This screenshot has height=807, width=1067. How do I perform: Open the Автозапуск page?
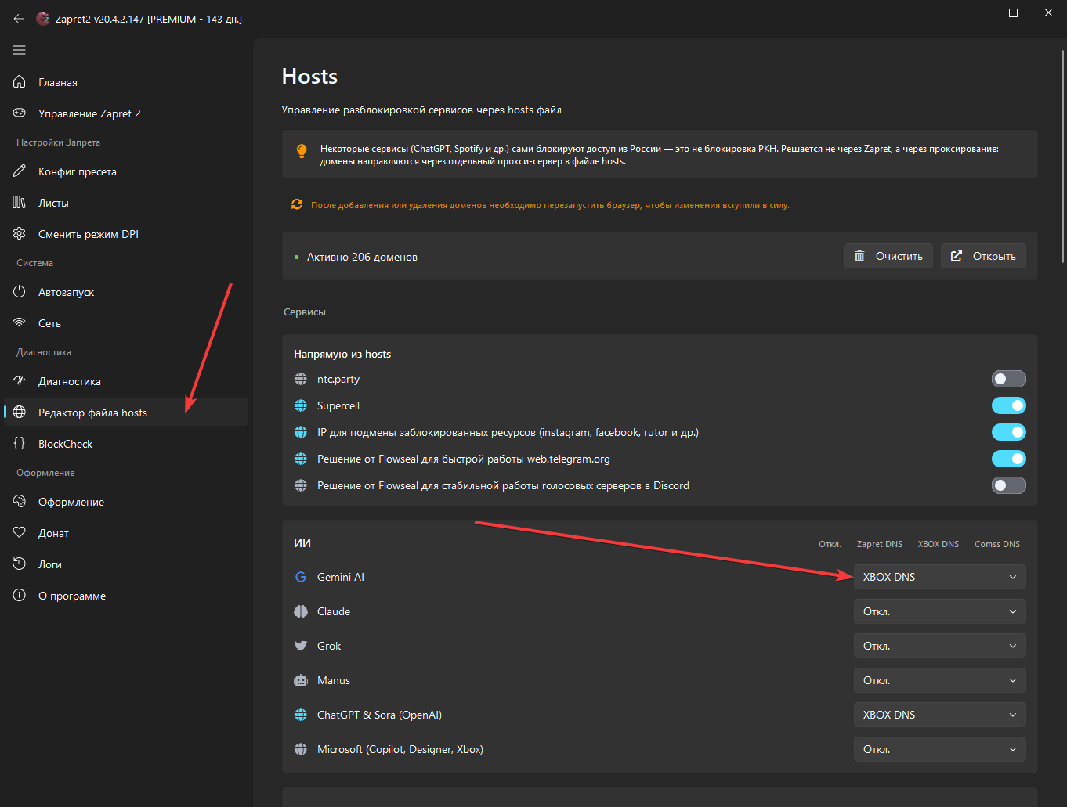126,292
